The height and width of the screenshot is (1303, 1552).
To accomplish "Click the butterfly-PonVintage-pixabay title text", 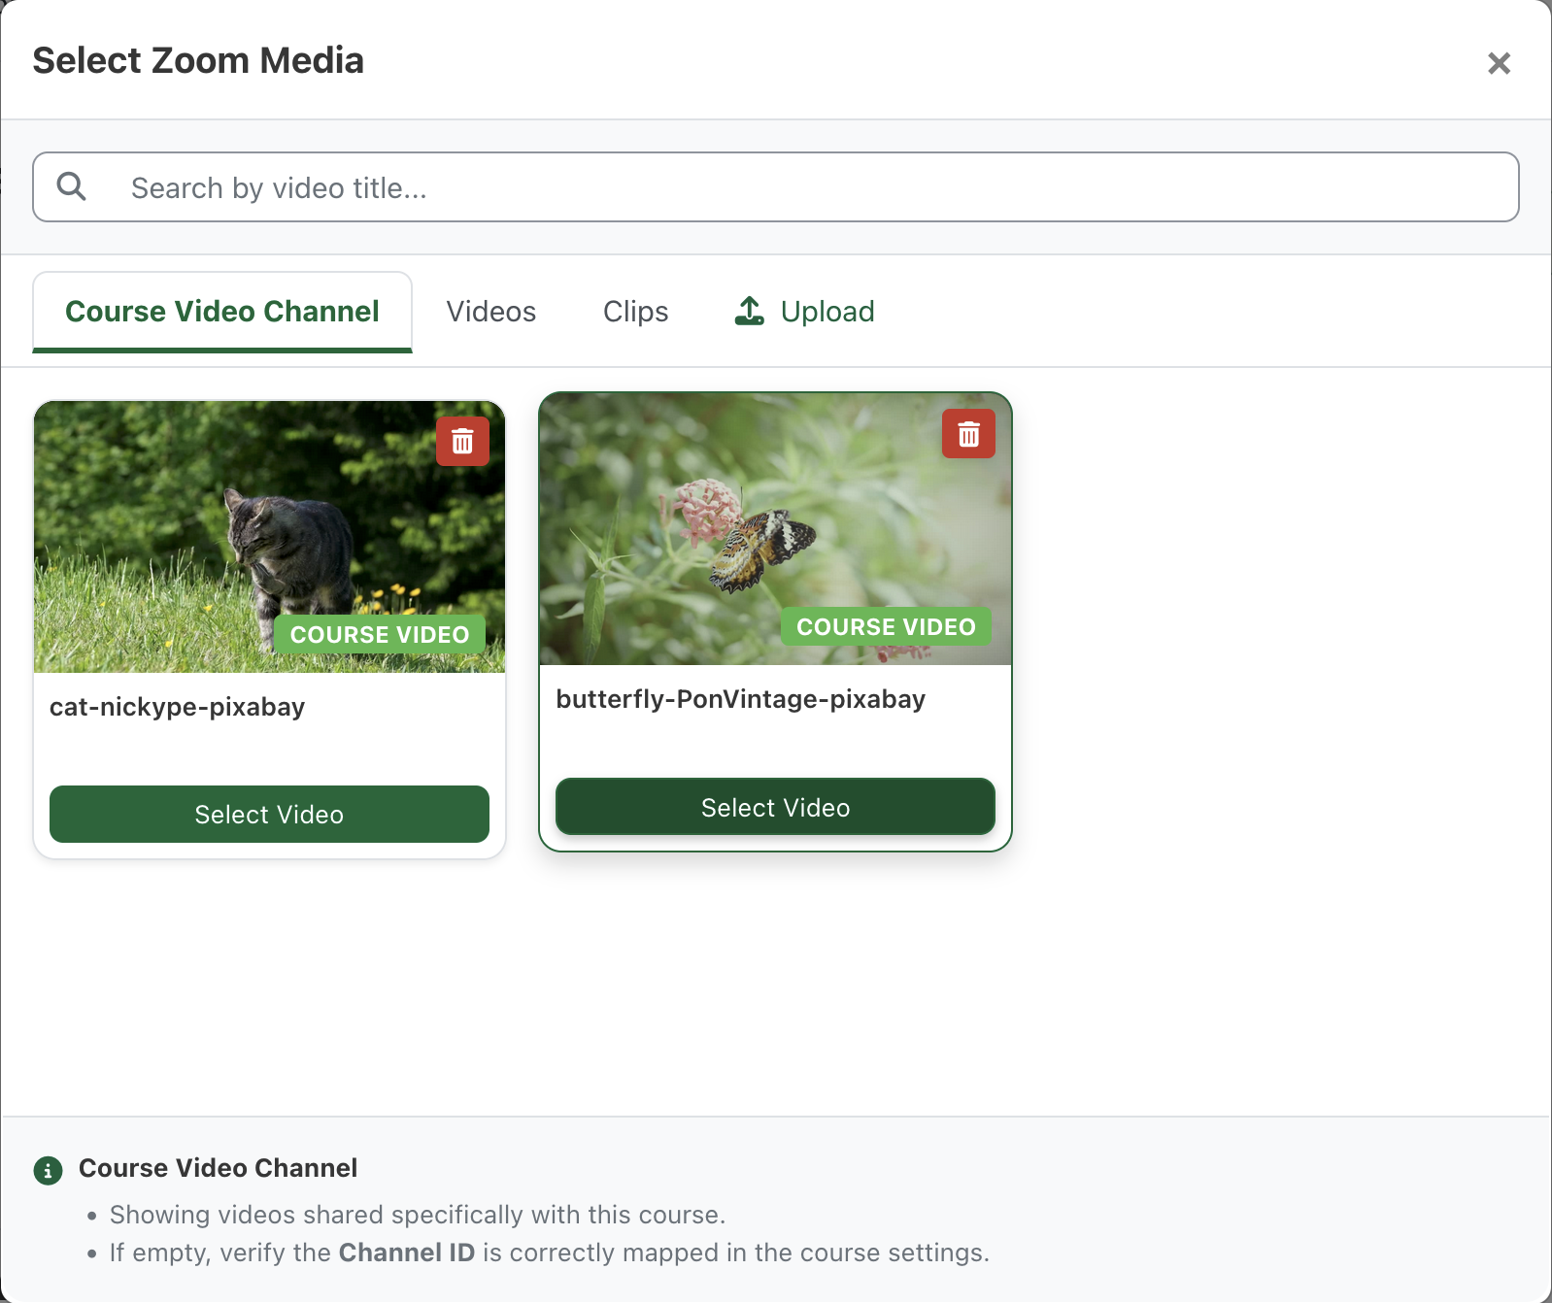I will coord(740,699).
